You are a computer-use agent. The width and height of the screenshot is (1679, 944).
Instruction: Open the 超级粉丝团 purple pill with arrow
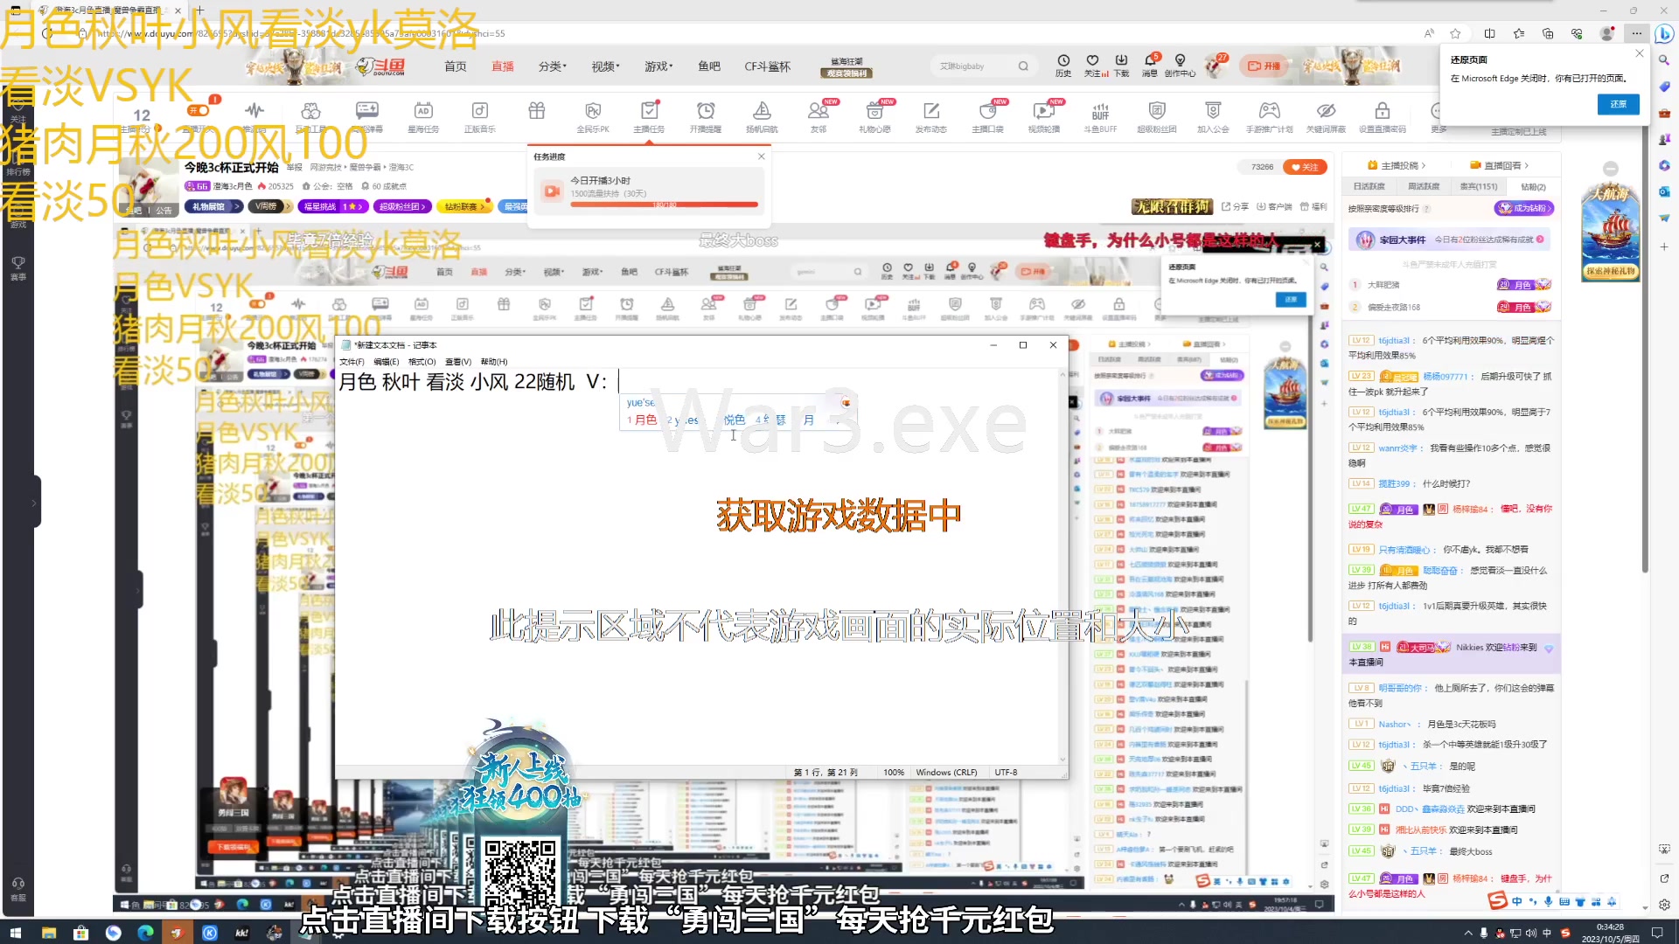[401, 207]
